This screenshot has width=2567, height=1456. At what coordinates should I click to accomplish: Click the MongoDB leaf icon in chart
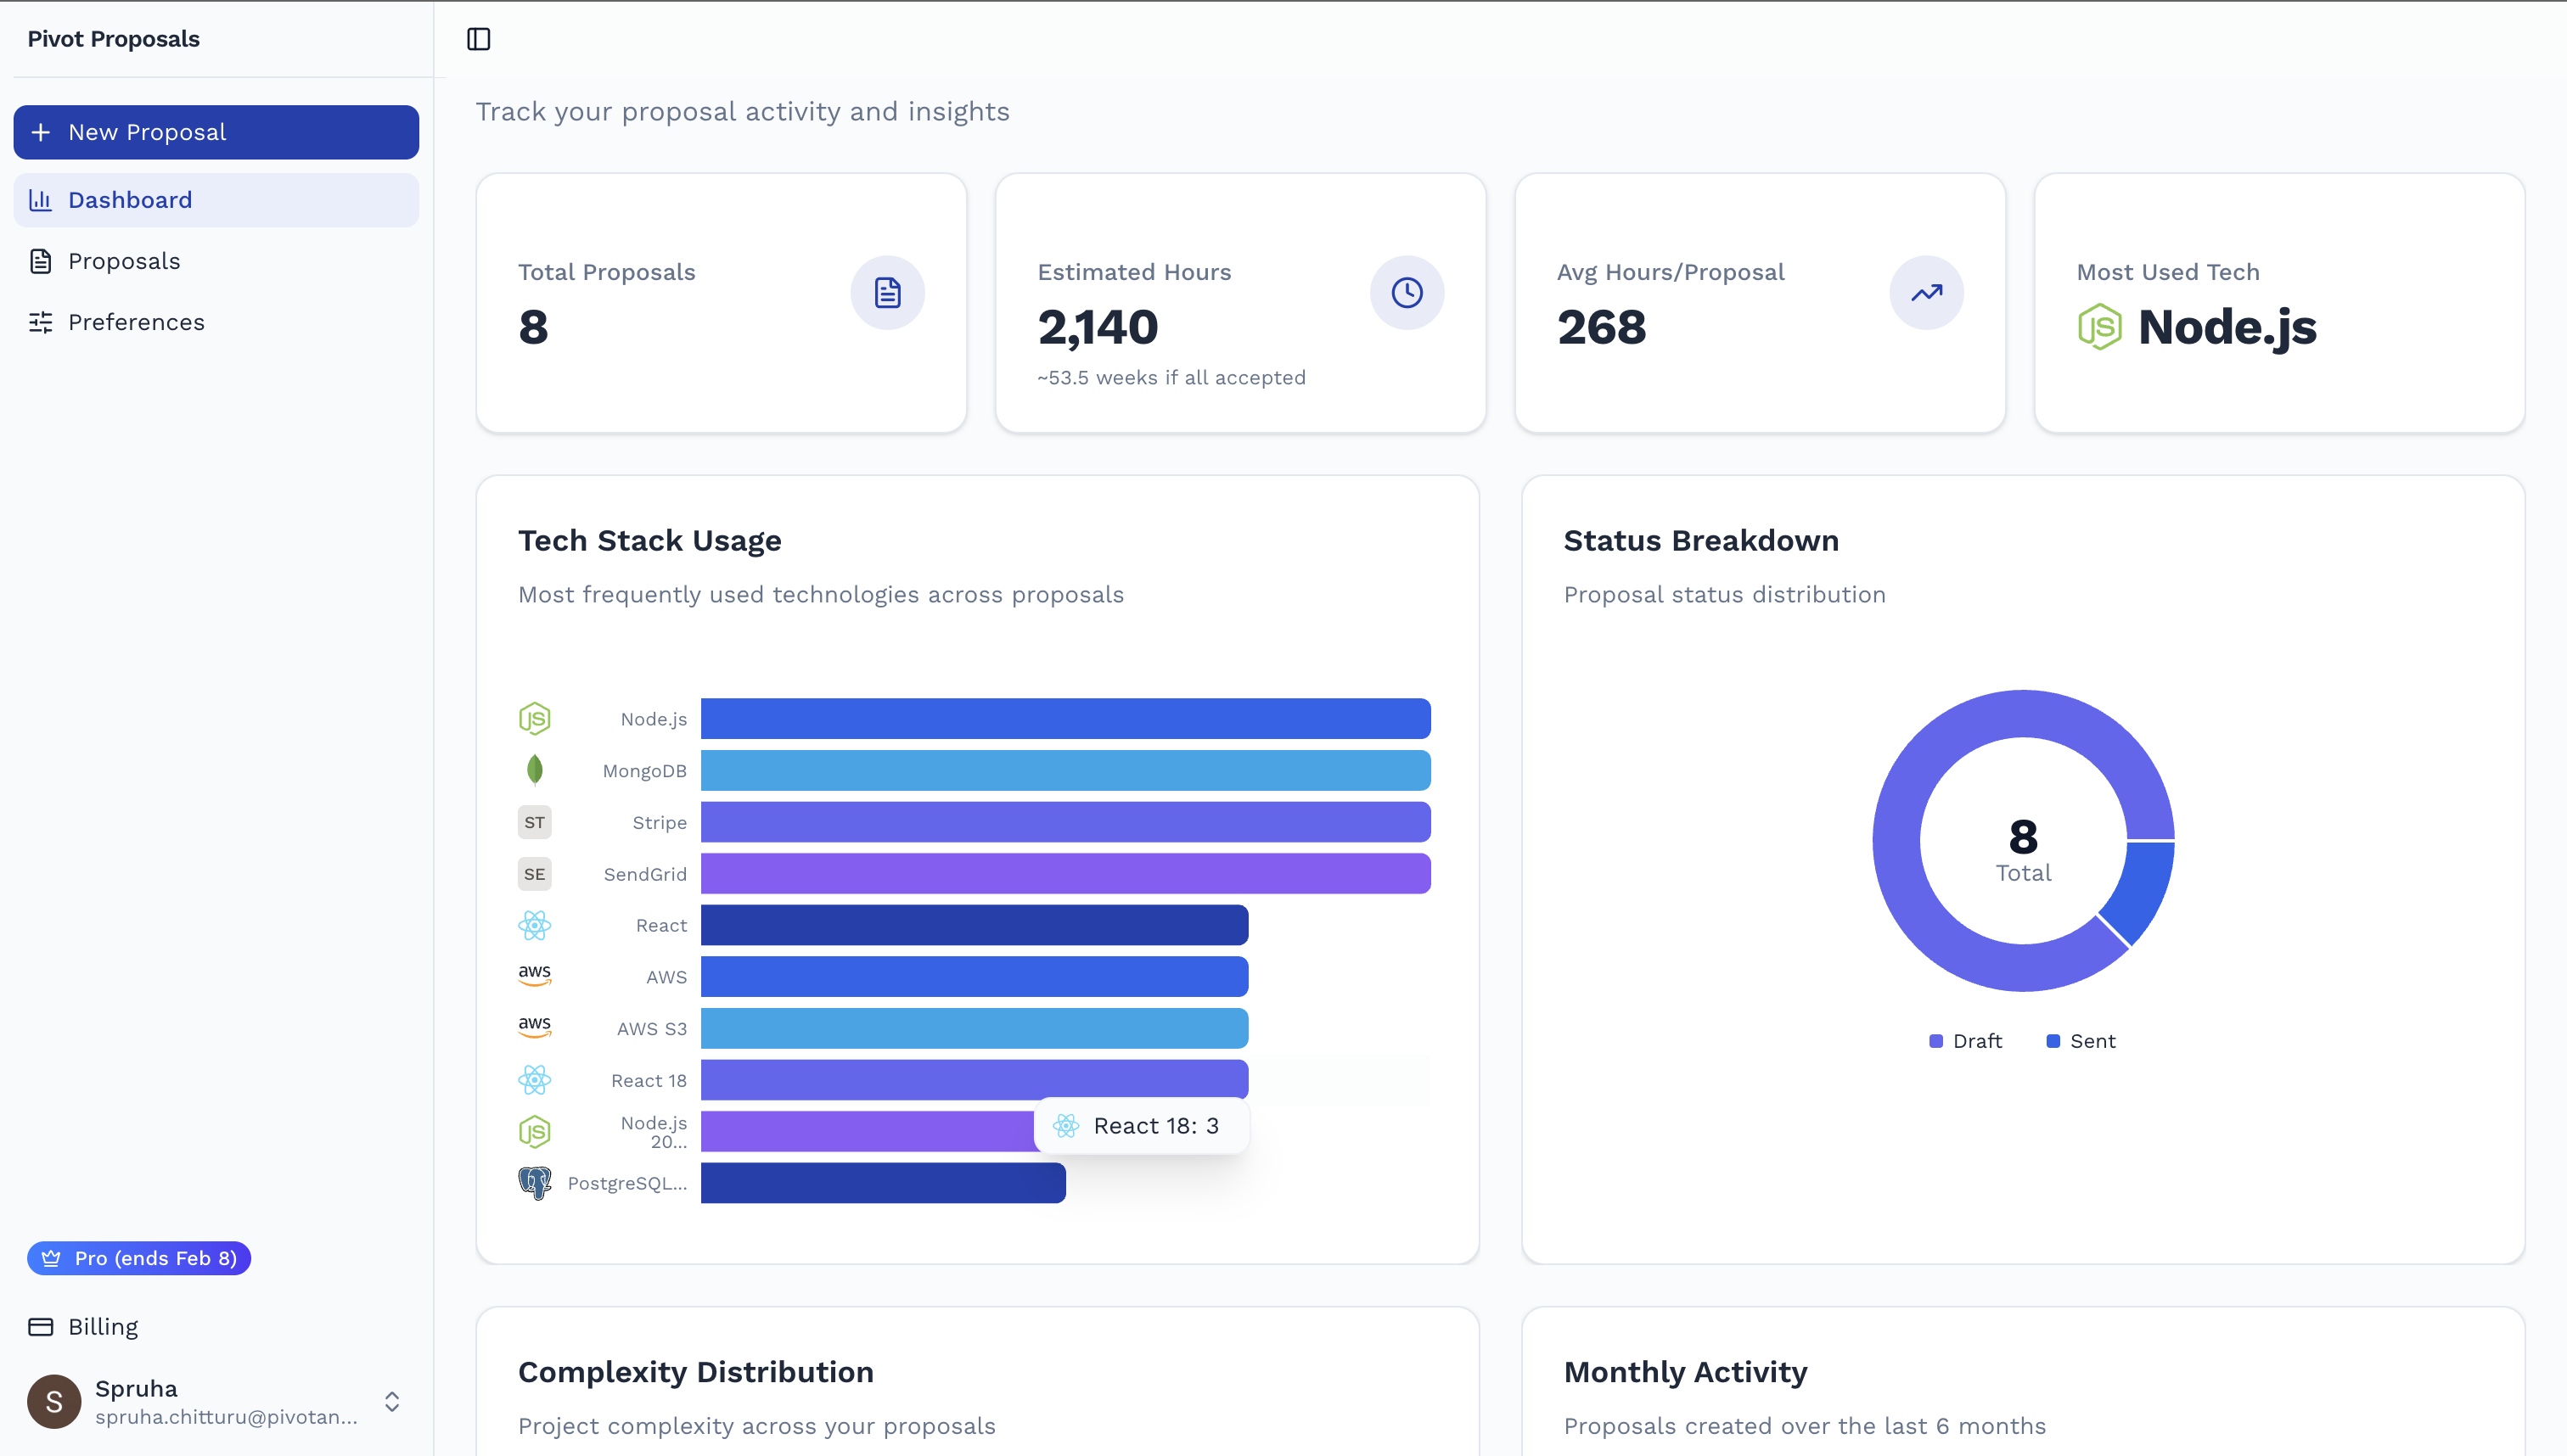[x=534, y=770]
